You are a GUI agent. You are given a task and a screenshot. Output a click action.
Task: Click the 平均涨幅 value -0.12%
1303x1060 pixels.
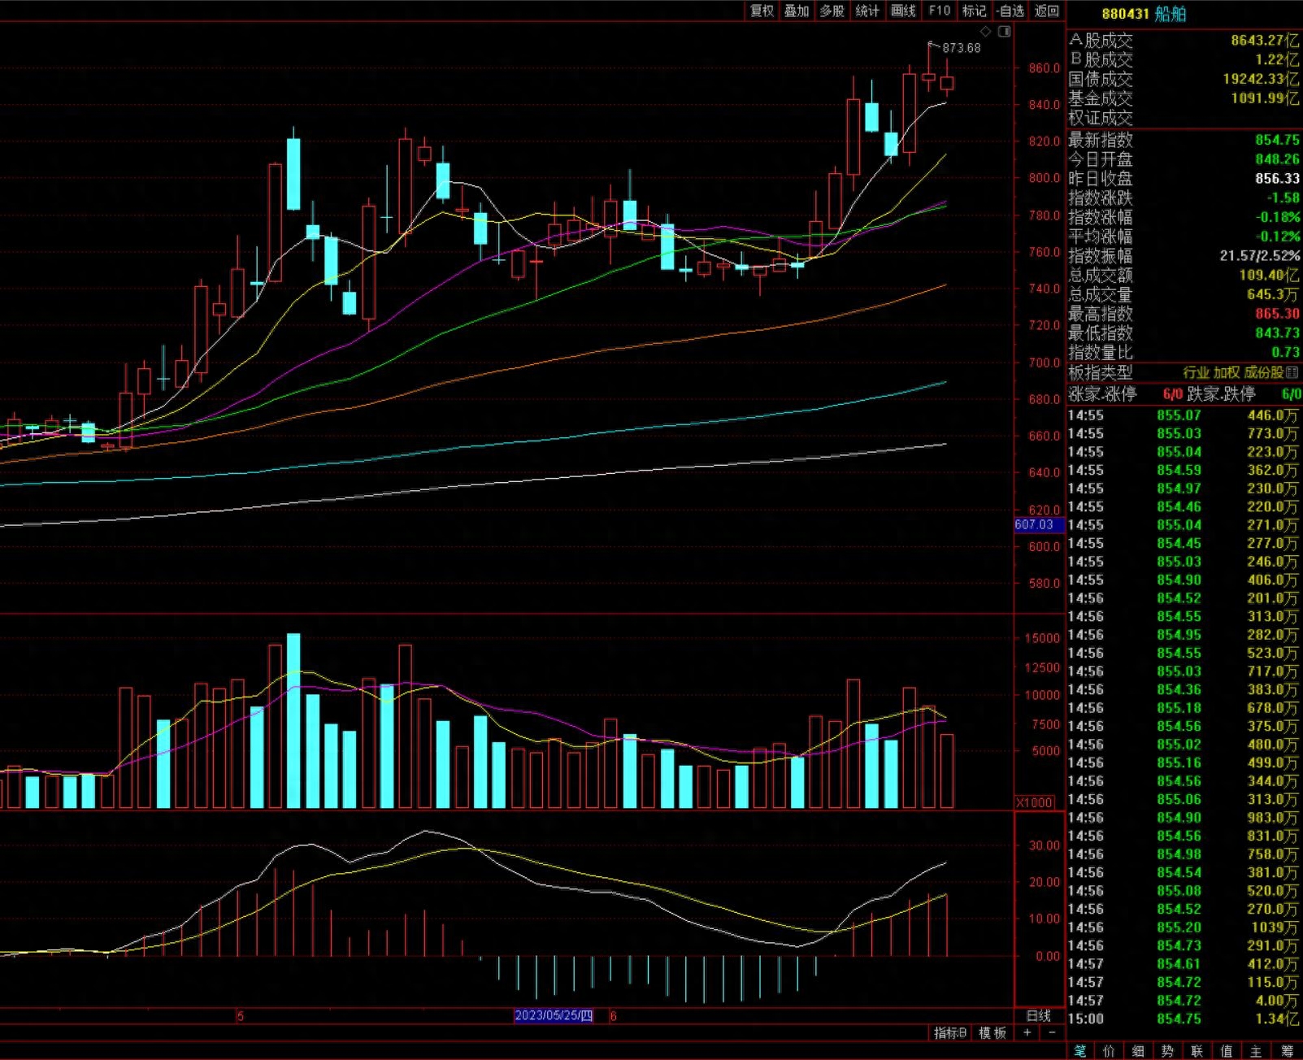(1278, 237)
